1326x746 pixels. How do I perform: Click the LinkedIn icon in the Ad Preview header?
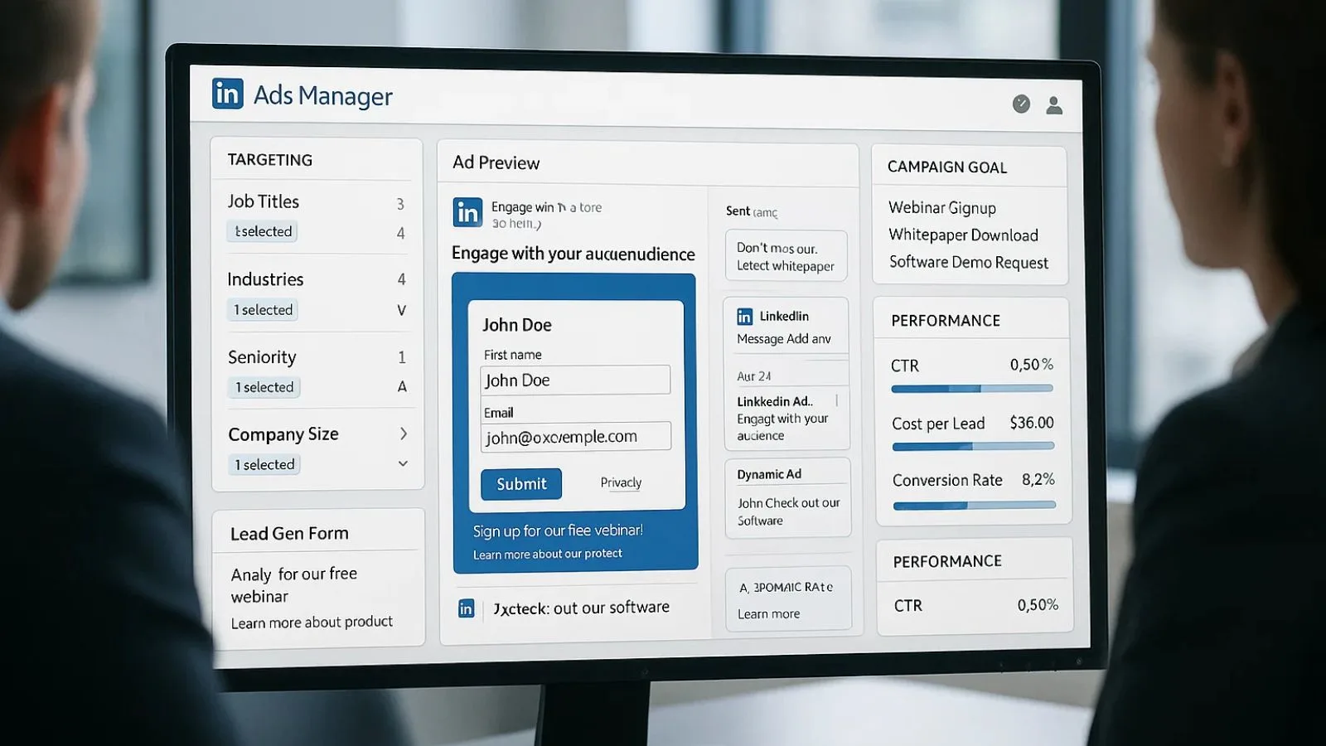point(467,212)
